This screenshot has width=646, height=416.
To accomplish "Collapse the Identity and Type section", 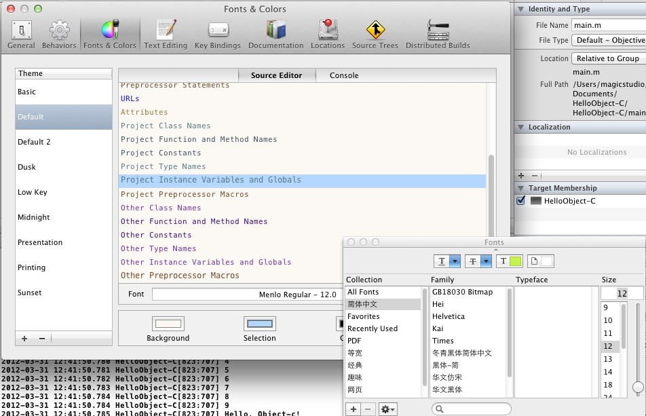I will point(520,9).
